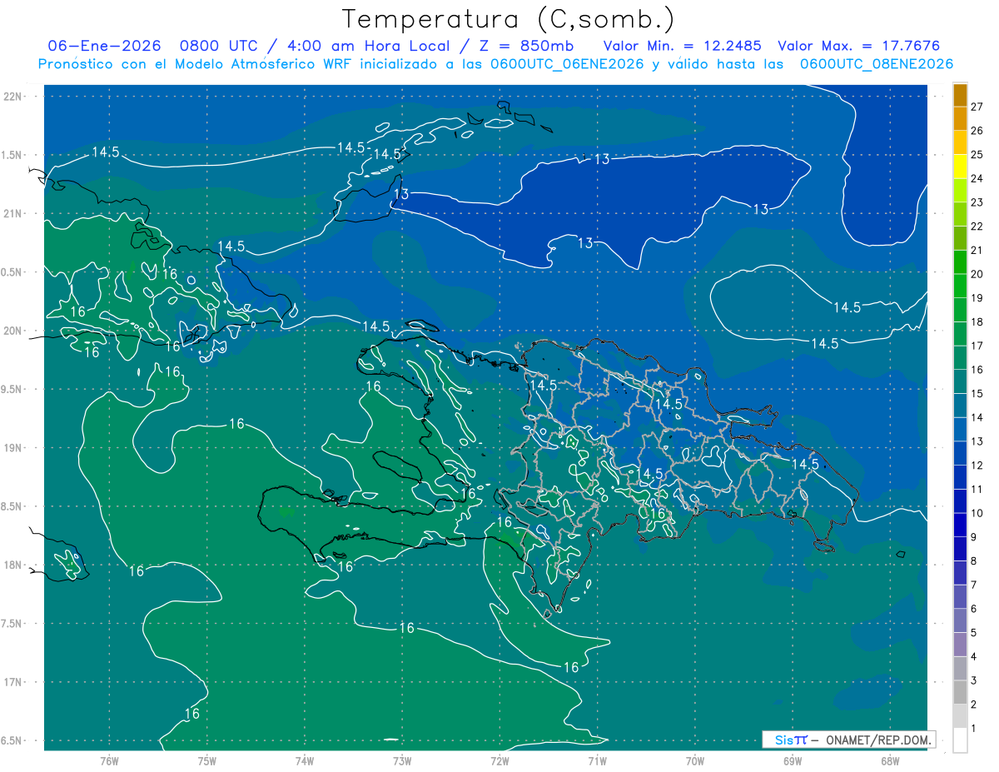The height and width of the screenshot is (772, 999).
Task: Click the "70W" longitude axis label
Action: pos(695,760)
